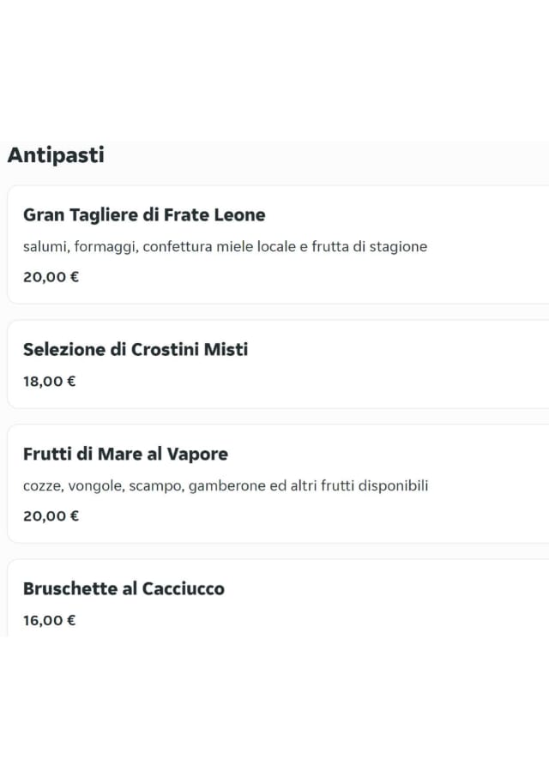Image resolution: width=549 pixels, height=777 pixels.
Task: Open the Selezione di Crostini Misti title
Action: click(136, 350)
